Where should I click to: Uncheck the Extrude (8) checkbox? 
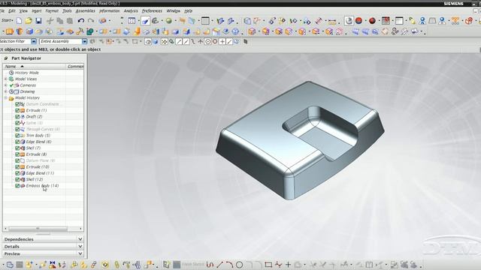pyautogui.click(x=17, y=154)
